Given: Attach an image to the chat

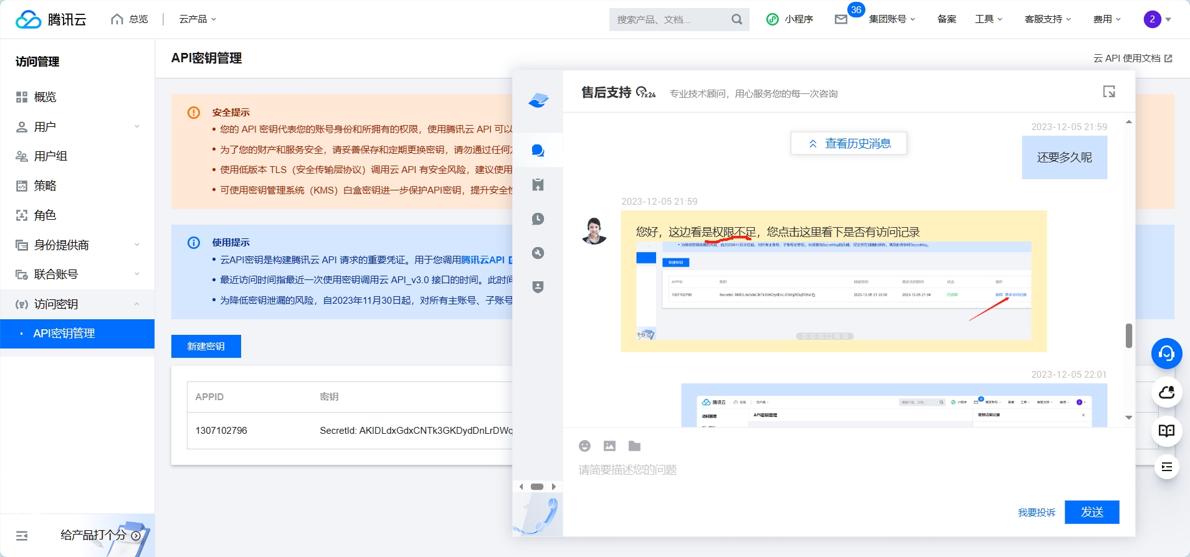Looking at the screenshot, I should pos(609,446).
